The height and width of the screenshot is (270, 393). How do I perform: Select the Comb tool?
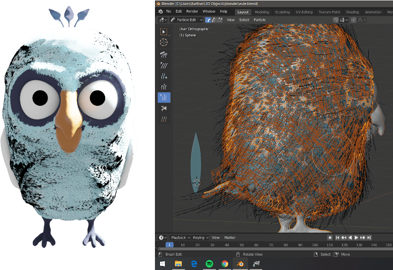[x=164, y=54]
